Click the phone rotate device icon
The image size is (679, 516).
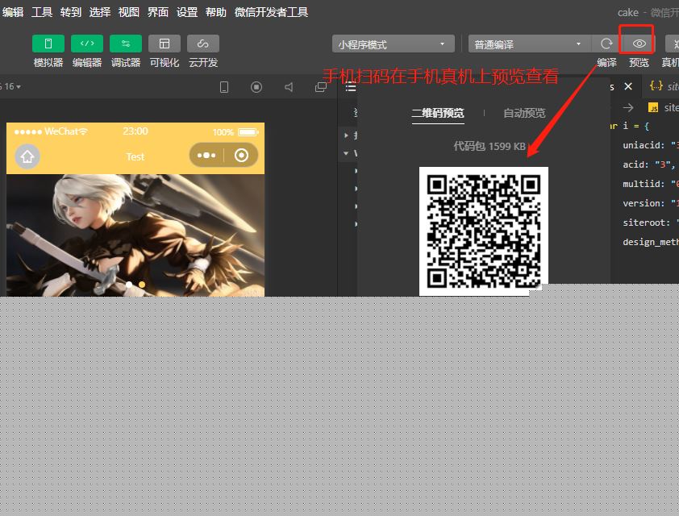tap(224, 87)
